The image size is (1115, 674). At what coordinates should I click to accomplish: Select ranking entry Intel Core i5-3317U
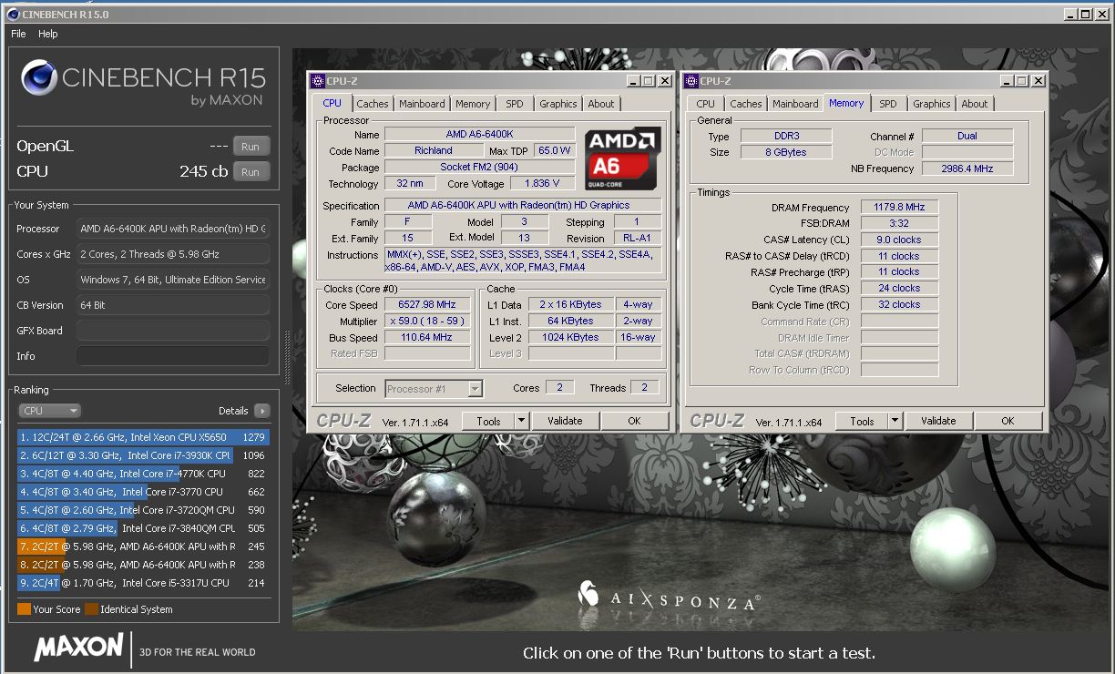(143, 583)
